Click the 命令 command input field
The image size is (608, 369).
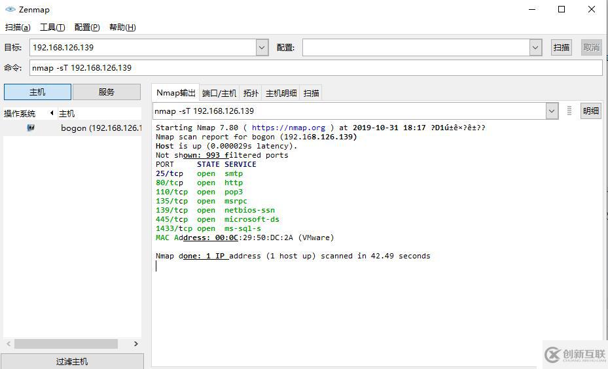(x=315, y=68)
